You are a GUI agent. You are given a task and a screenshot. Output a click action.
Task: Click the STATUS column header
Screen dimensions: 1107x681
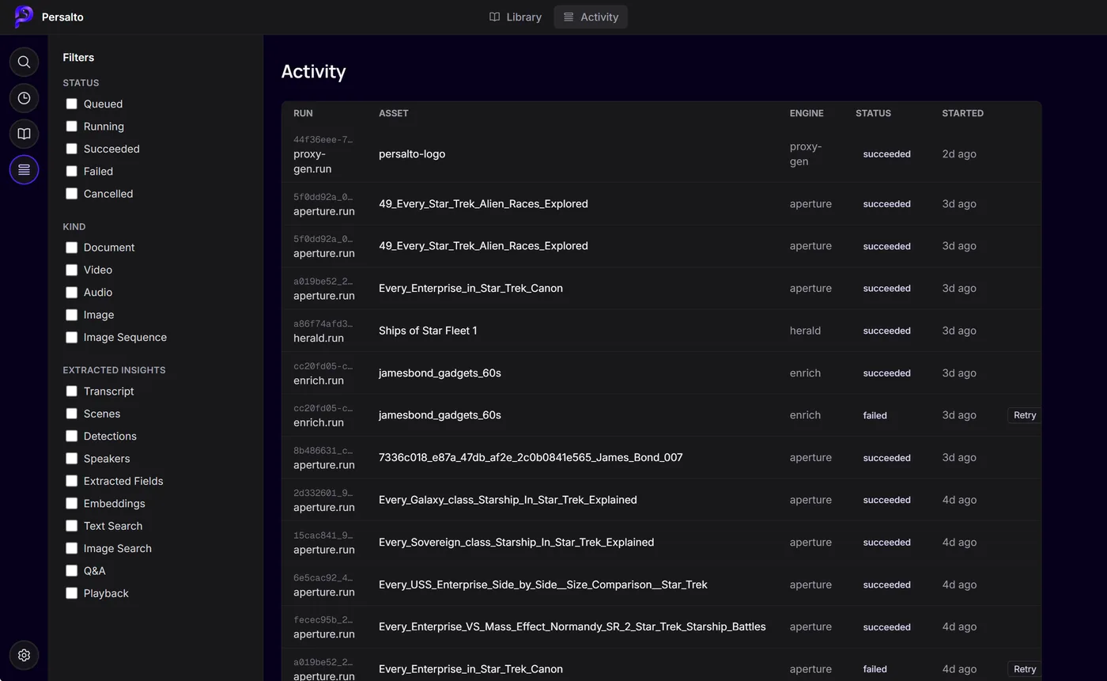click(x=873, y=113)
